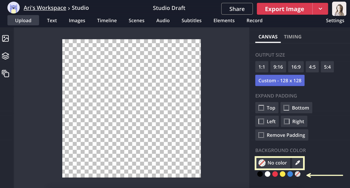The height and width of the screenshot is (188, 350).
Task: Click the Remove Padding button
Action: pos(281,135)
